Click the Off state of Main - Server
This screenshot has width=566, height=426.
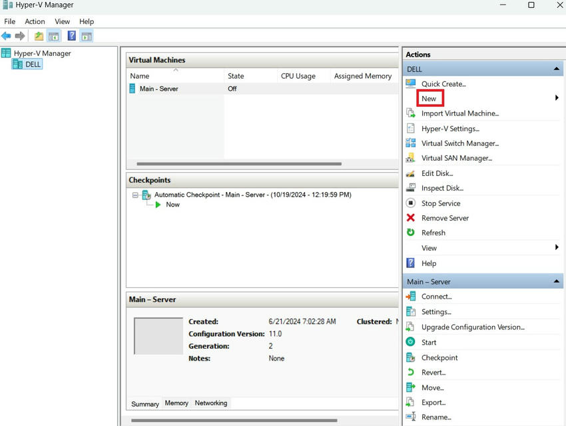pyautogui.click(x=232, y=89)
